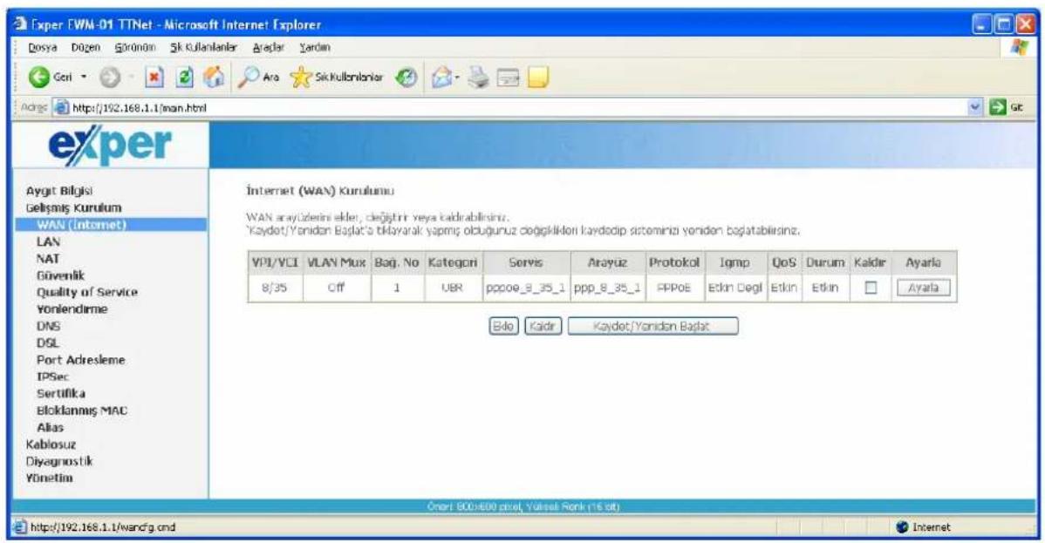This screenshot has height=543, width=1045.
Task: Open LAN settings in sidebar
Action: click(x=48, y=241)
